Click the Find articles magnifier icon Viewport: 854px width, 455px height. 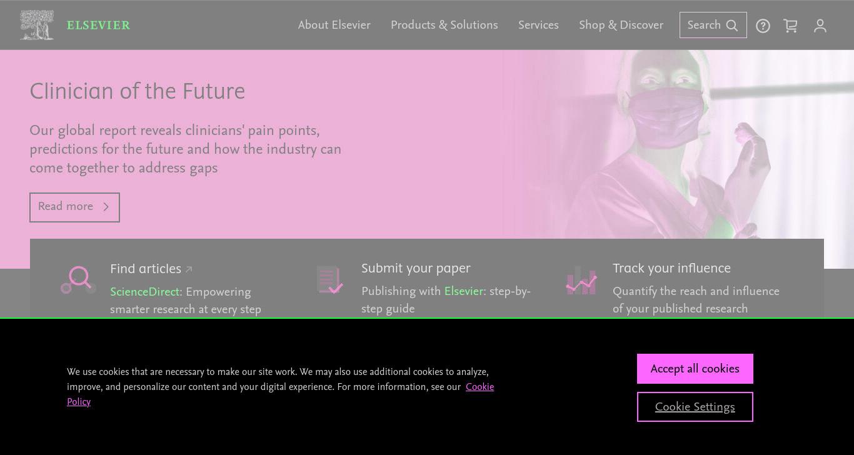78,279
